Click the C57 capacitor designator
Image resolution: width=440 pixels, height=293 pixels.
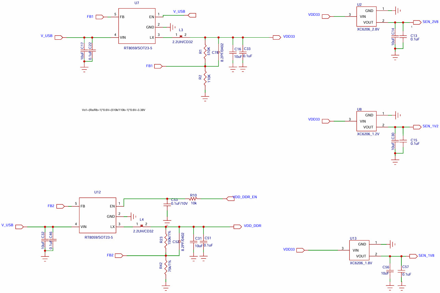pos(405,267)
